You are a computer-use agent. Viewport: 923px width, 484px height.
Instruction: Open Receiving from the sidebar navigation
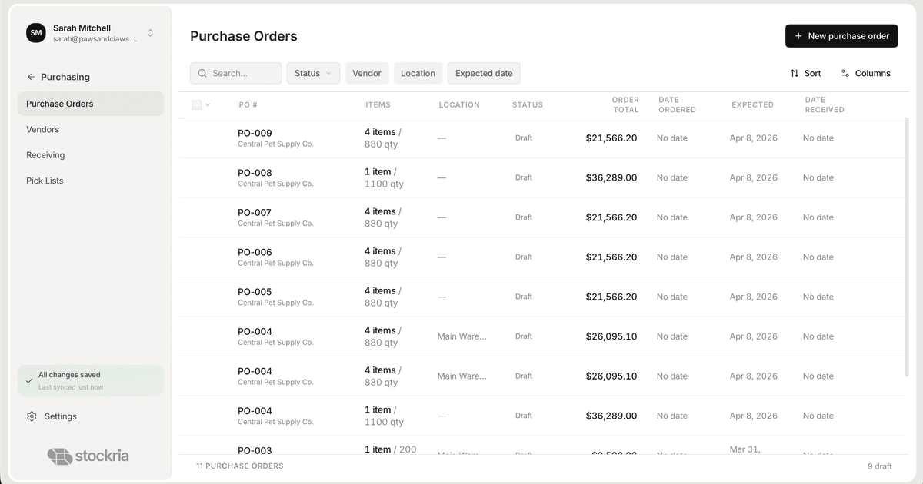click(x=45, y=154)
